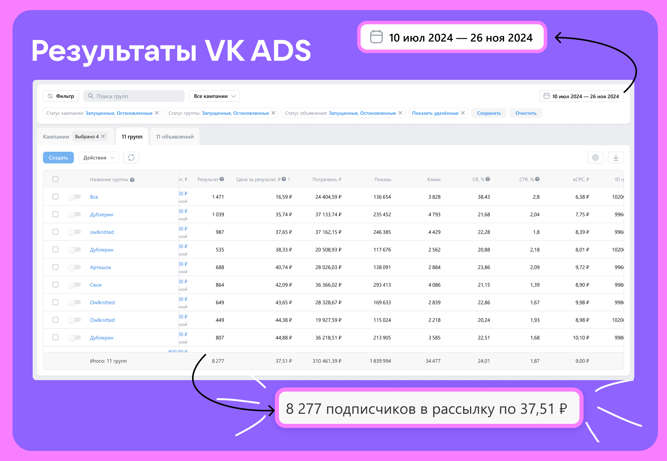Click the refresh icon next to Действия
The image size is (667, 461).
131,158
